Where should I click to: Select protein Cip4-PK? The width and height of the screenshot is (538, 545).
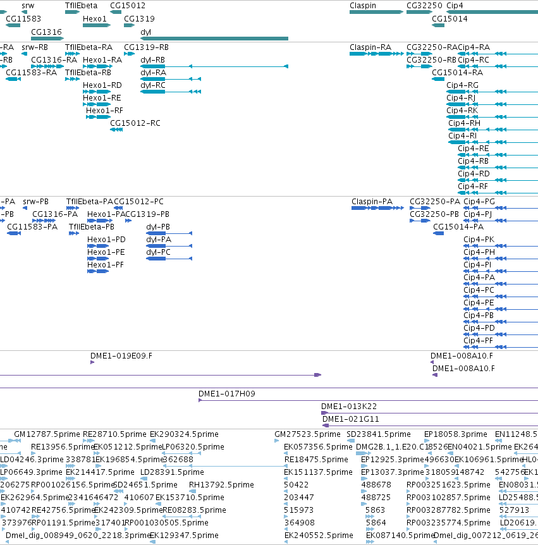[x=479, y=240]
